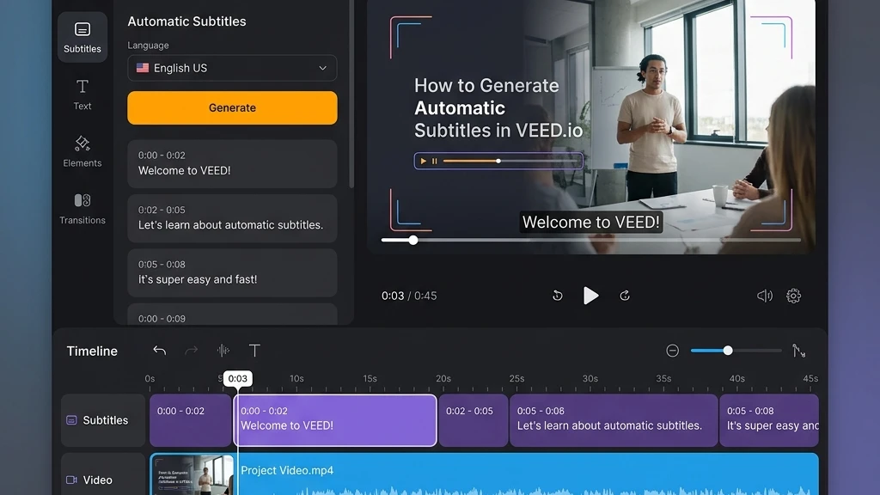Open the Subtitles sidebar tab
Viewport: 880px width, 495px height.
click(82, 37)
